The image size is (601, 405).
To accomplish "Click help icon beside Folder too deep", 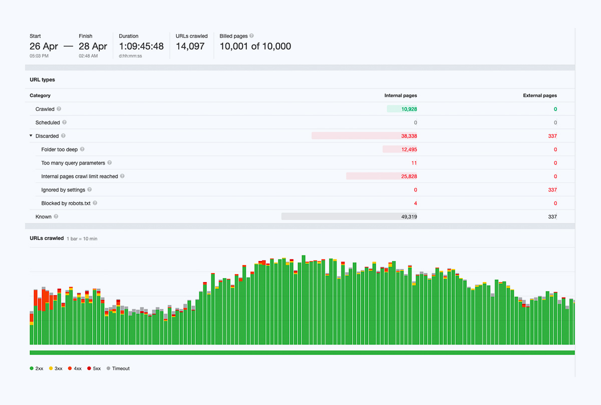I will point(82,149).
